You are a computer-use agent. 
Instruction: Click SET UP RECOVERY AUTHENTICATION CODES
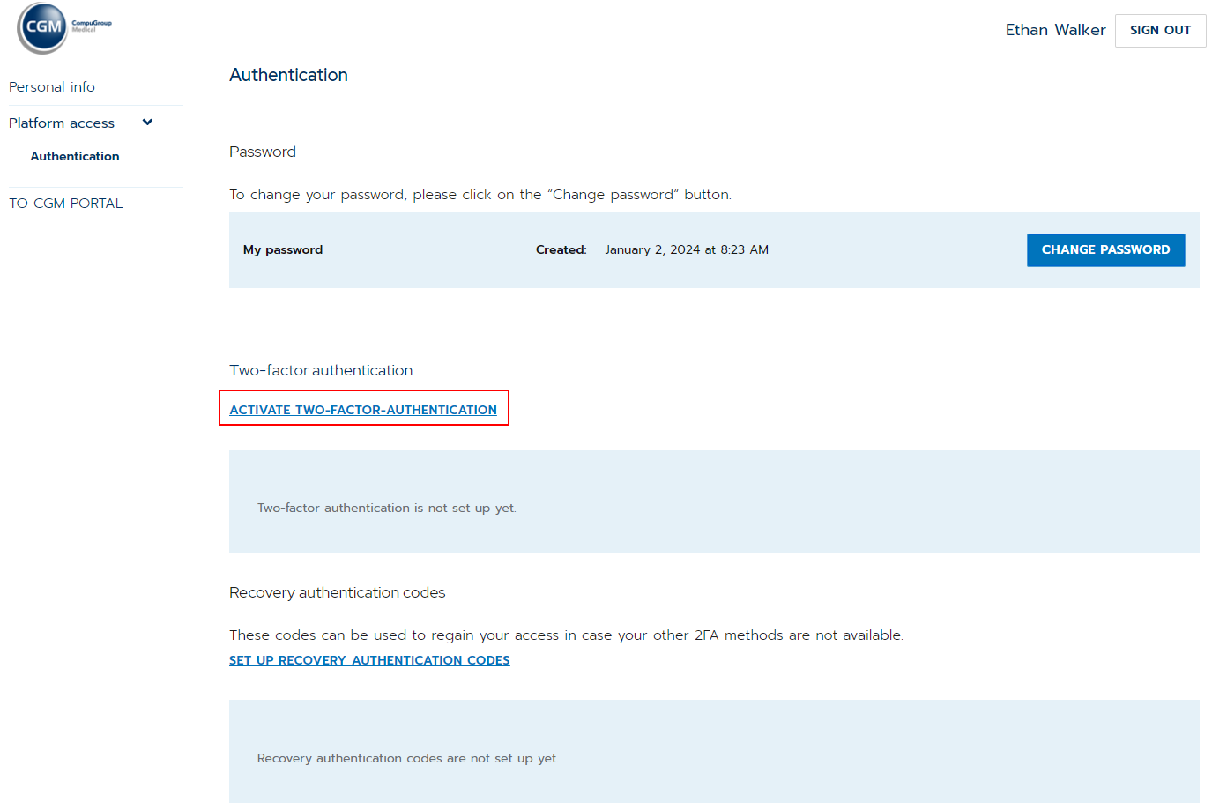click(x=369, y=659)
